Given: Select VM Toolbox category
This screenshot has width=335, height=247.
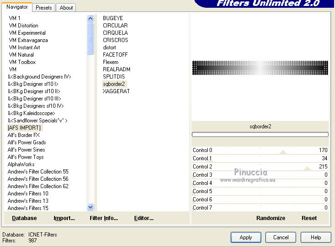Looking at the screenshot, I should [x=22, y=62].
